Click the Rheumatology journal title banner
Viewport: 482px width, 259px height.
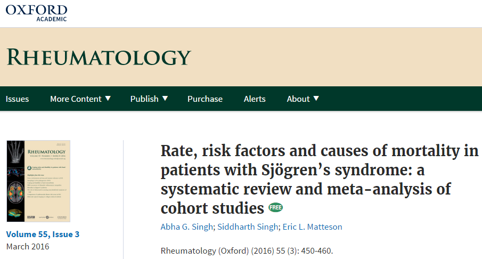coord(99,57)
